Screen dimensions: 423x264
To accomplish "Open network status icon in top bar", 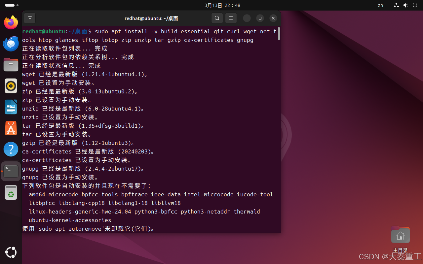I will tap(396, 5).
